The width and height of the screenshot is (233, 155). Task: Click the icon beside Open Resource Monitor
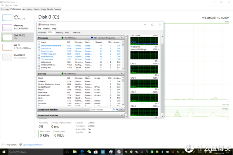21,145
